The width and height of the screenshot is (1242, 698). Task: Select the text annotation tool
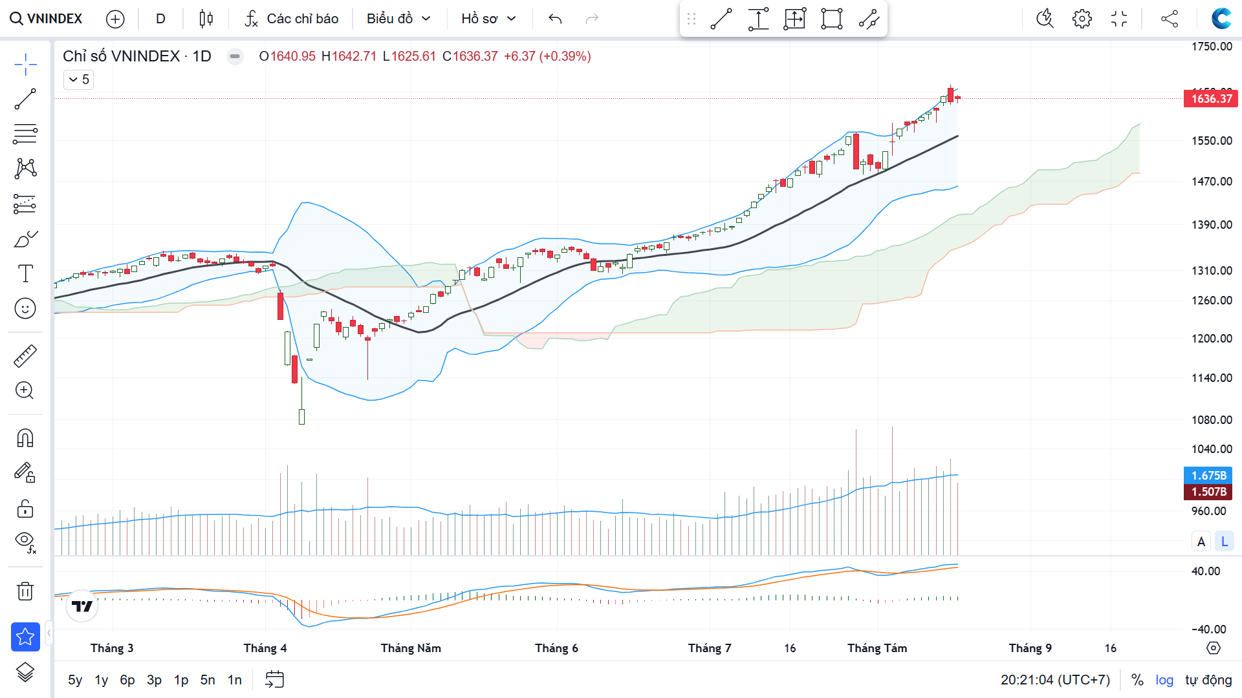pyautogui.click(x=25, y=273)
